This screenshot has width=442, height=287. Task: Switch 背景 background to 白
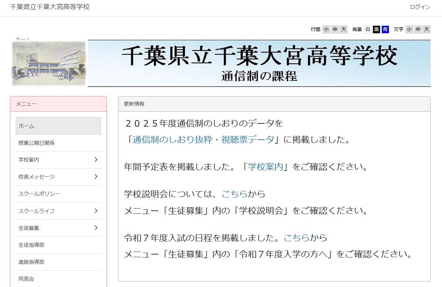coord(367,29)
